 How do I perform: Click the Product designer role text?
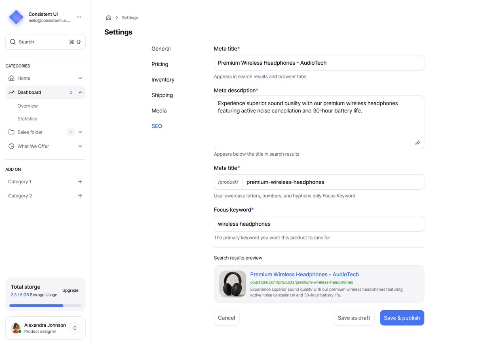40,332
